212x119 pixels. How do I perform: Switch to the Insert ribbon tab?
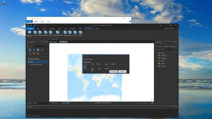coord(44,29)
